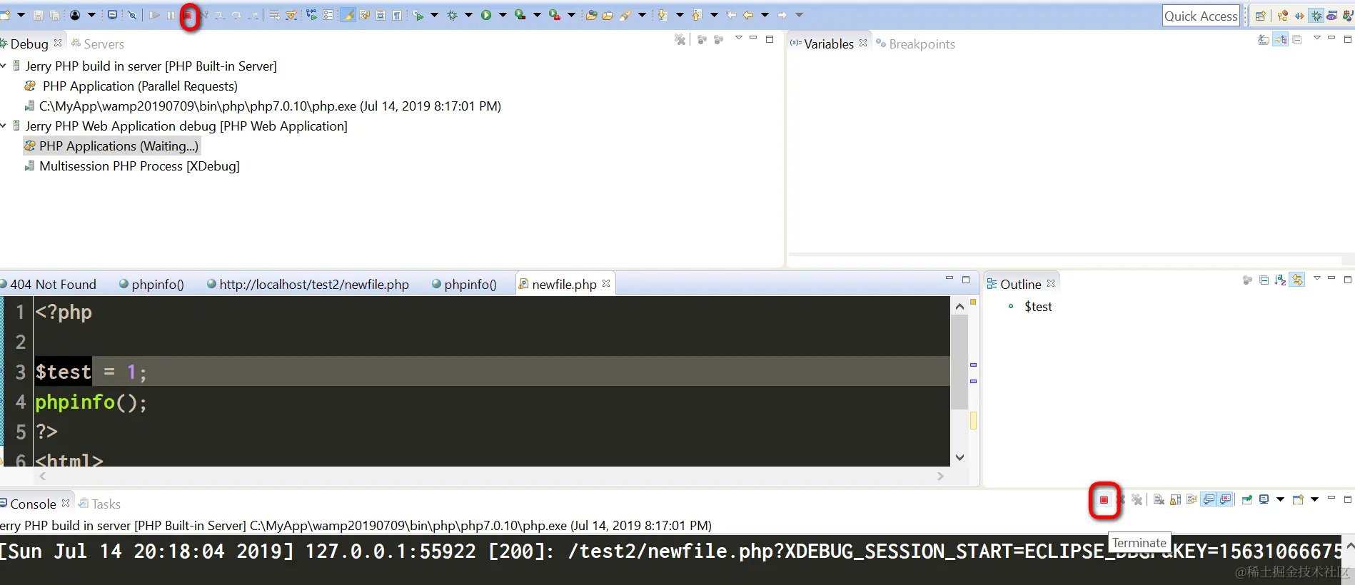
Task: Click the Previous Annotation icon
Action: point(697,15)
